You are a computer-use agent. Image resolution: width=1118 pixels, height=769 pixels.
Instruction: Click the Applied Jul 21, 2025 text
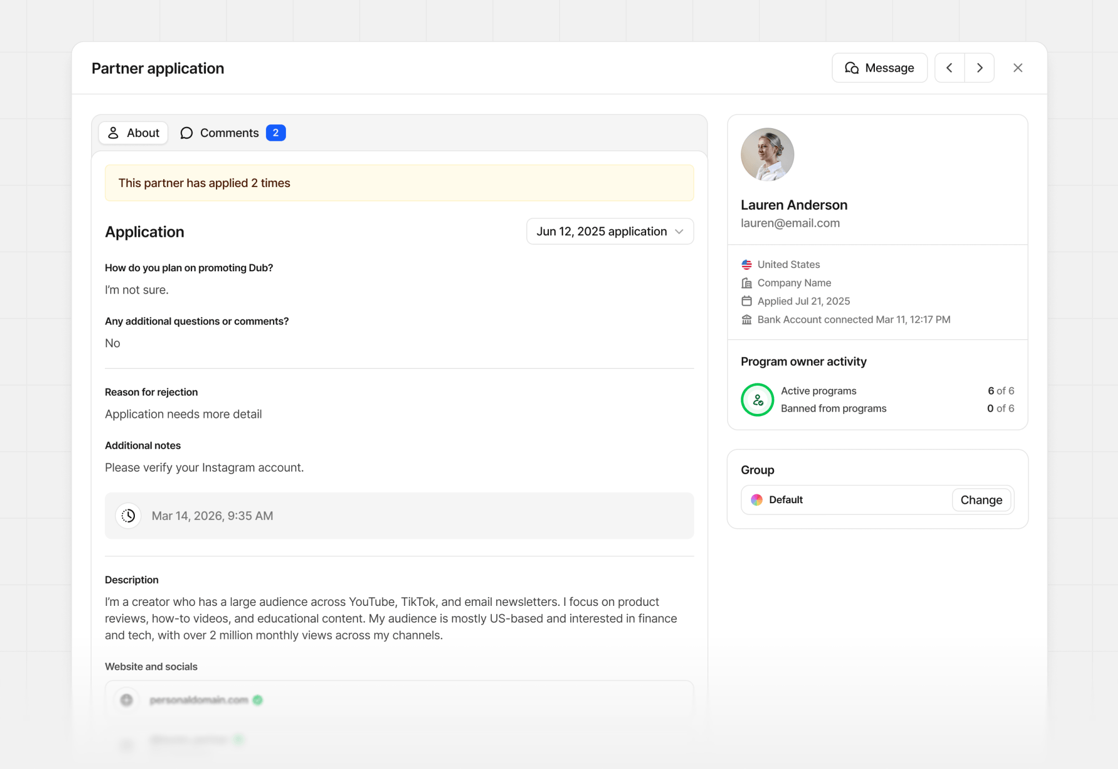[x=803, y=301]
